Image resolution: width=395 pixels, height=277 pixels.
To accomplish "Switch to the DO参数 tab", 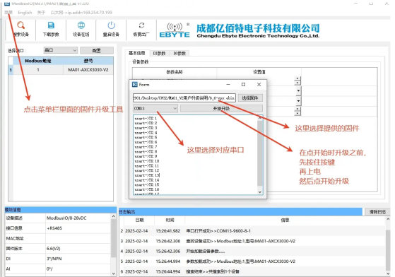I will click(x=179, y=53).
